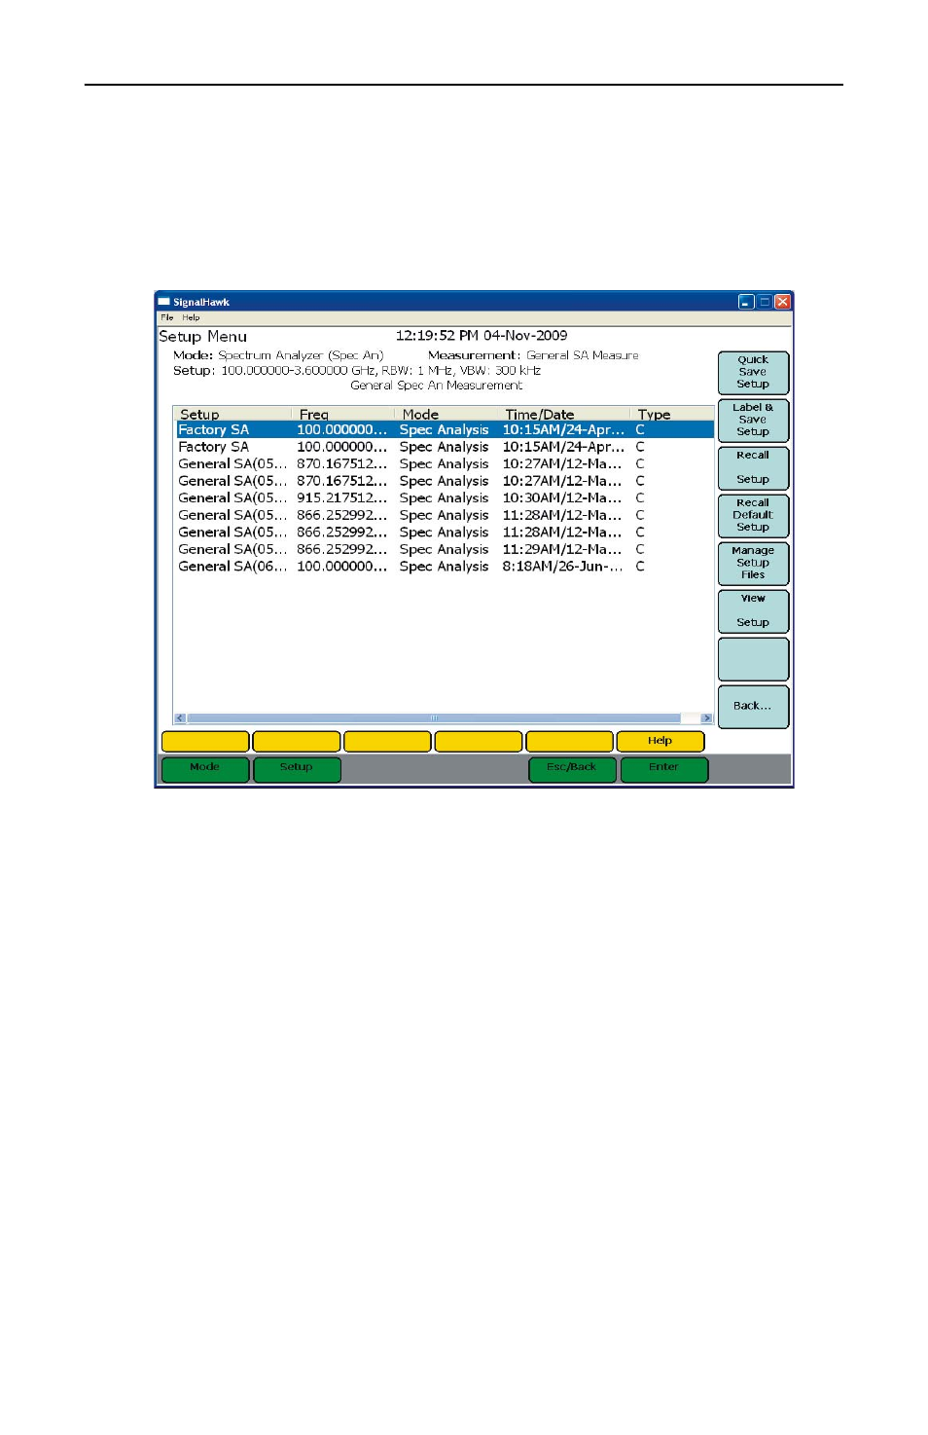Click the green Mode button
Image resolution: width=928 pixels, height=1435 pixels.
(204, 768)
